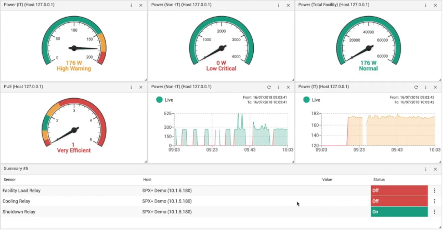Open options menu for Power (IT) graph widget

click(426, 87)
